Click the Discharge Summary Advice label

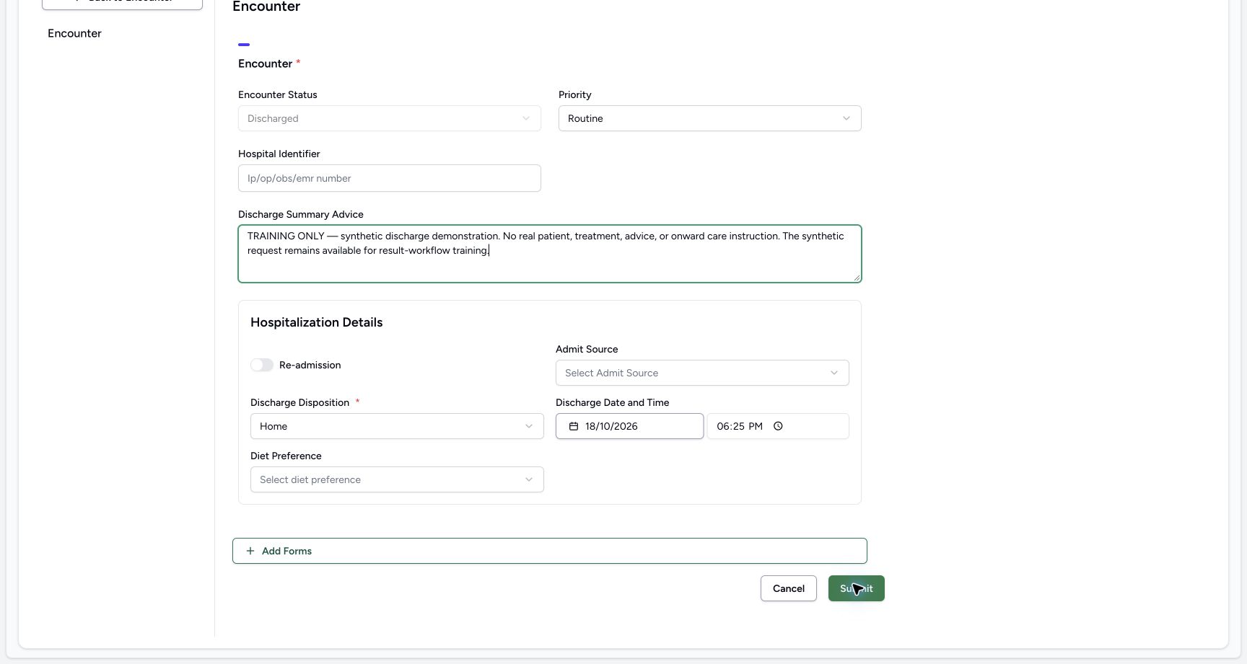[x=301, y=214]
